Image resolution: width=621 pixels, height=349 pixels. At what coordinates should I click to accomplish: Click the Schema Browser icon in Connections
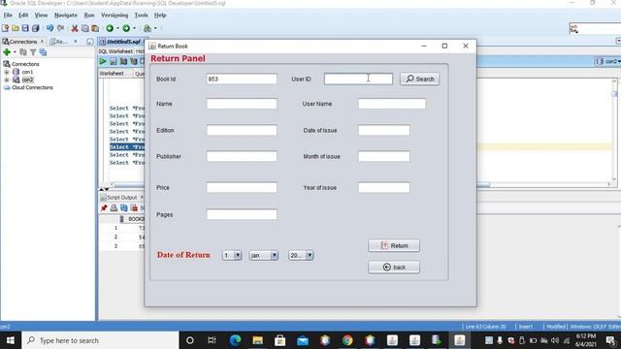tap(43, 52)
